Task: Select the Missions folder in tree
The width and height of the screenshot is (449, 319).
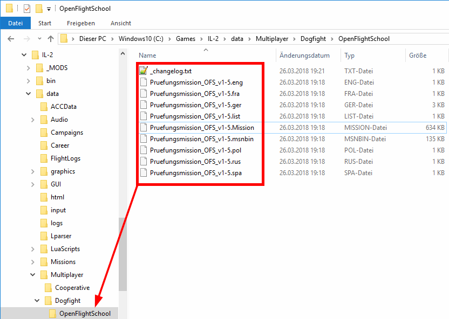Action: 63,262
